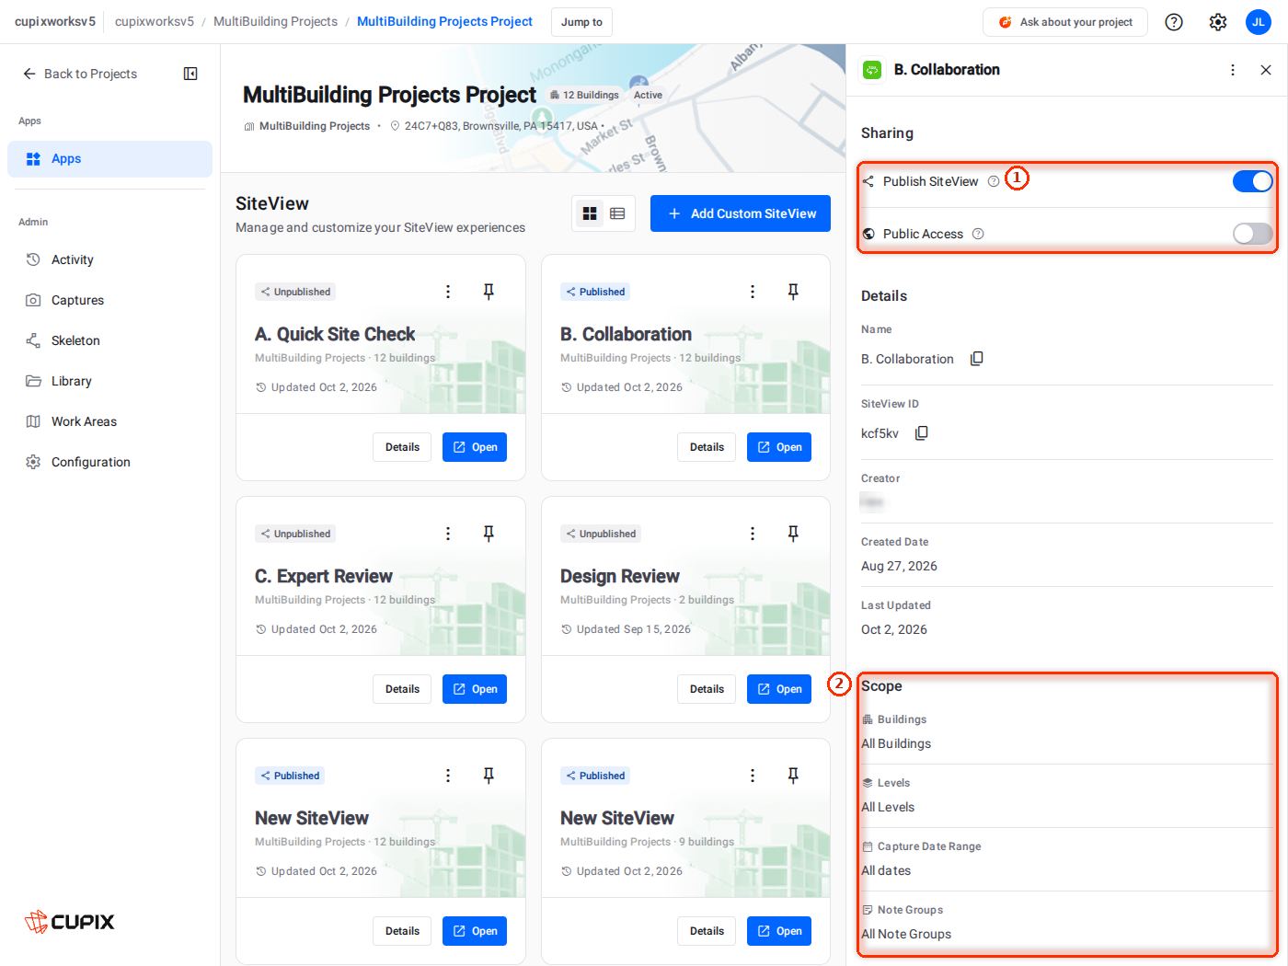Click the CUPIX logo
This screenshot has width=1288, height=966.
pos(70,922)
